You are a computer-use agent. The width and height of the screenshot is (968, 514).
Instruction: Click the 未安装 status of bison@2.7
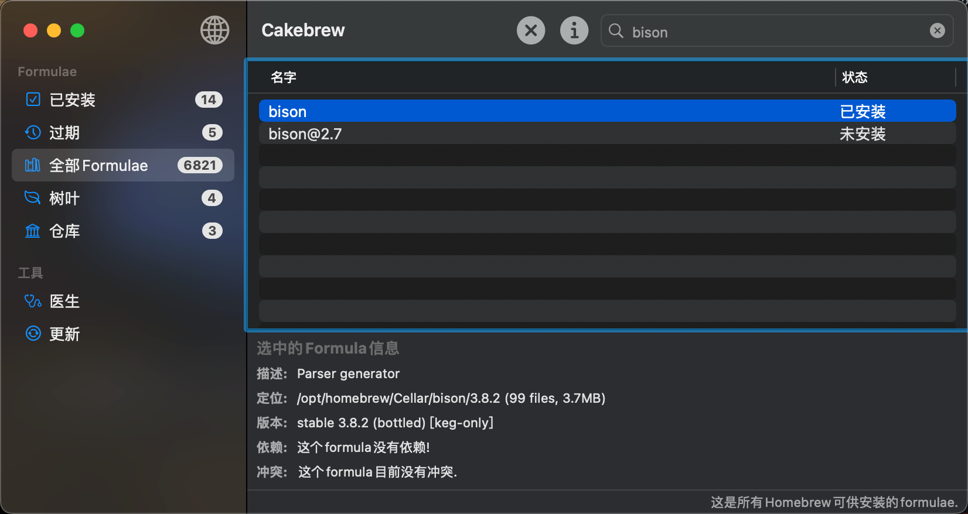[x=863, y=133]
